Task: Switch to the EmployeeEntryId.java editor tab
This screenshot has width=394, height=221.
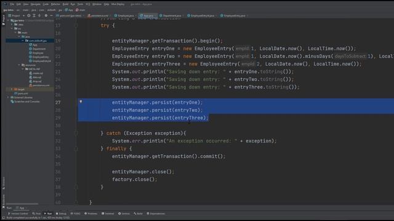Action: [x=203, y=15]
